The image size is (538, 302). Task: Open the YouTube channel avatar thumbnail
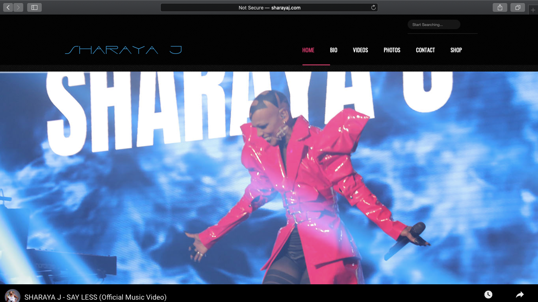coord(13,296)
